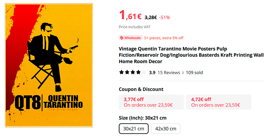This screenshot has height=137, width=267.
Task: Click the third filled rating star
Action: point(133,72)
